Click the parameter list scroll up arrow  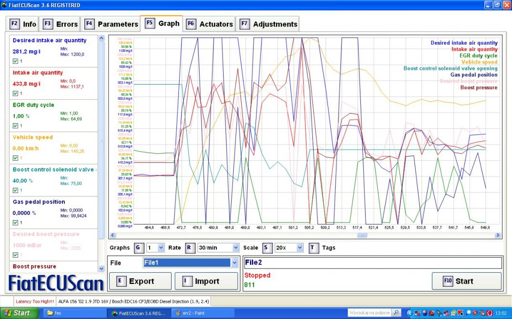(101, 38)
